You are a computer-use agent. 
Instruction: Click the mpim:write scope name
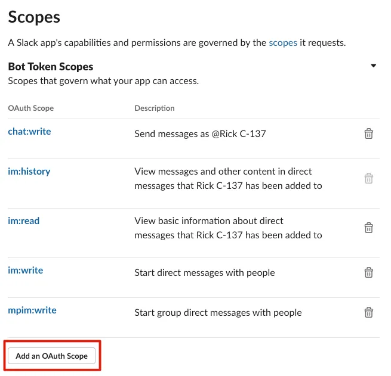tap(32, 310)
